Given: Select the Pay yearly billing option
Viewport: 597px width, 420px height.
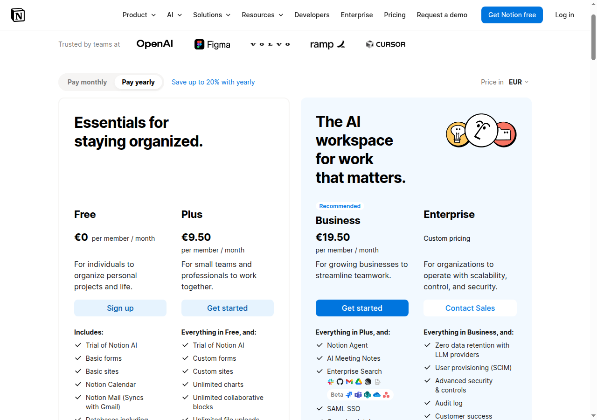Looking at the screenshot, I should [x=138, y=82].
